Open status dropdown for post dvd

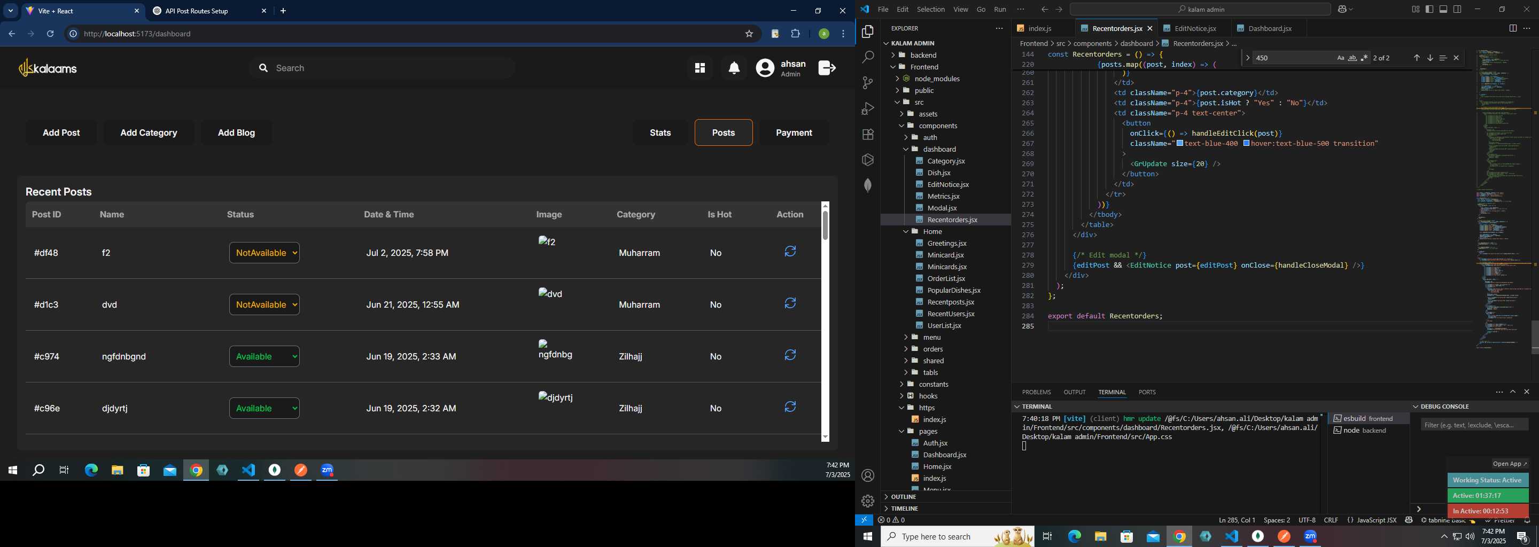(264, 304)
